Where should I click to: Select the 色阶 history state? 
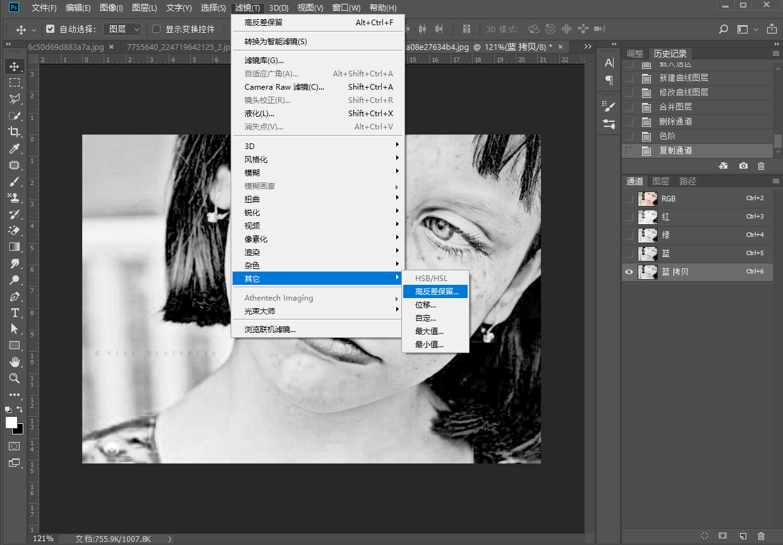click(667, 136)
